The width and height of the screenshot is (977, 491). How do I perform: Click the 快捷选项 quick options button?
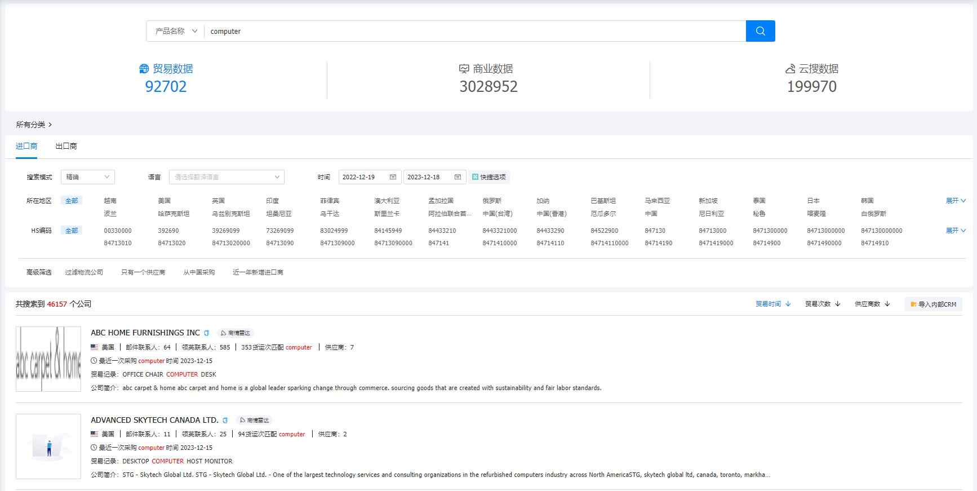(x=489, y=177)
